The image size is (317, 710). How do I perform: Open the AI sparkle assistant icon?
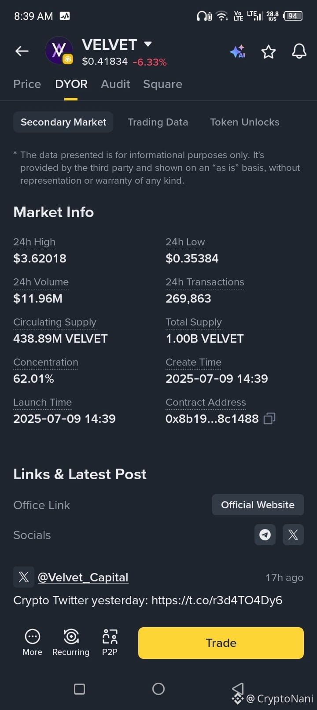[237, 52]
